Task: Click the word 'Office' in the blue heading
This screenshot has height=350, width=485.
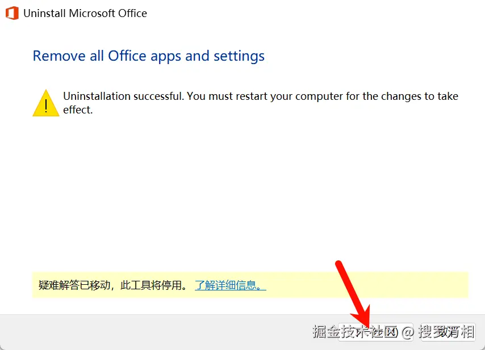Action: [x=127, y=56]
